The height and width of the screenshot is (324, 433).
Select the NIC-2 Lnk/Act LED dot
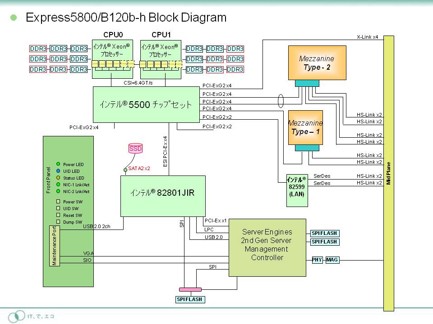tap(58, 191)
